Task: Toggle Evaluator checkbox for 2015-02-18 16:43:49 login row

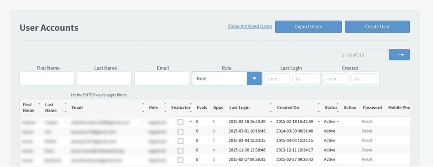Action: [x=180, y=122]
